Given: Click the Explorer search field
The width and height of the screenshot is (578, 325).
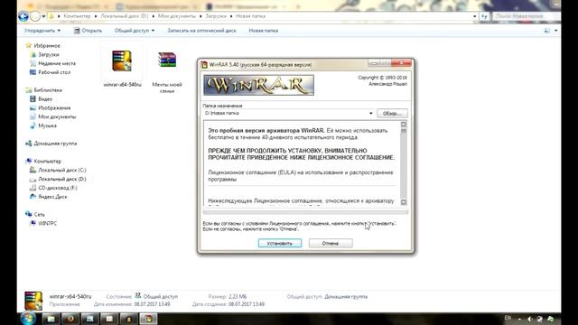Looking at the screenshot, I should click(525, 16).
